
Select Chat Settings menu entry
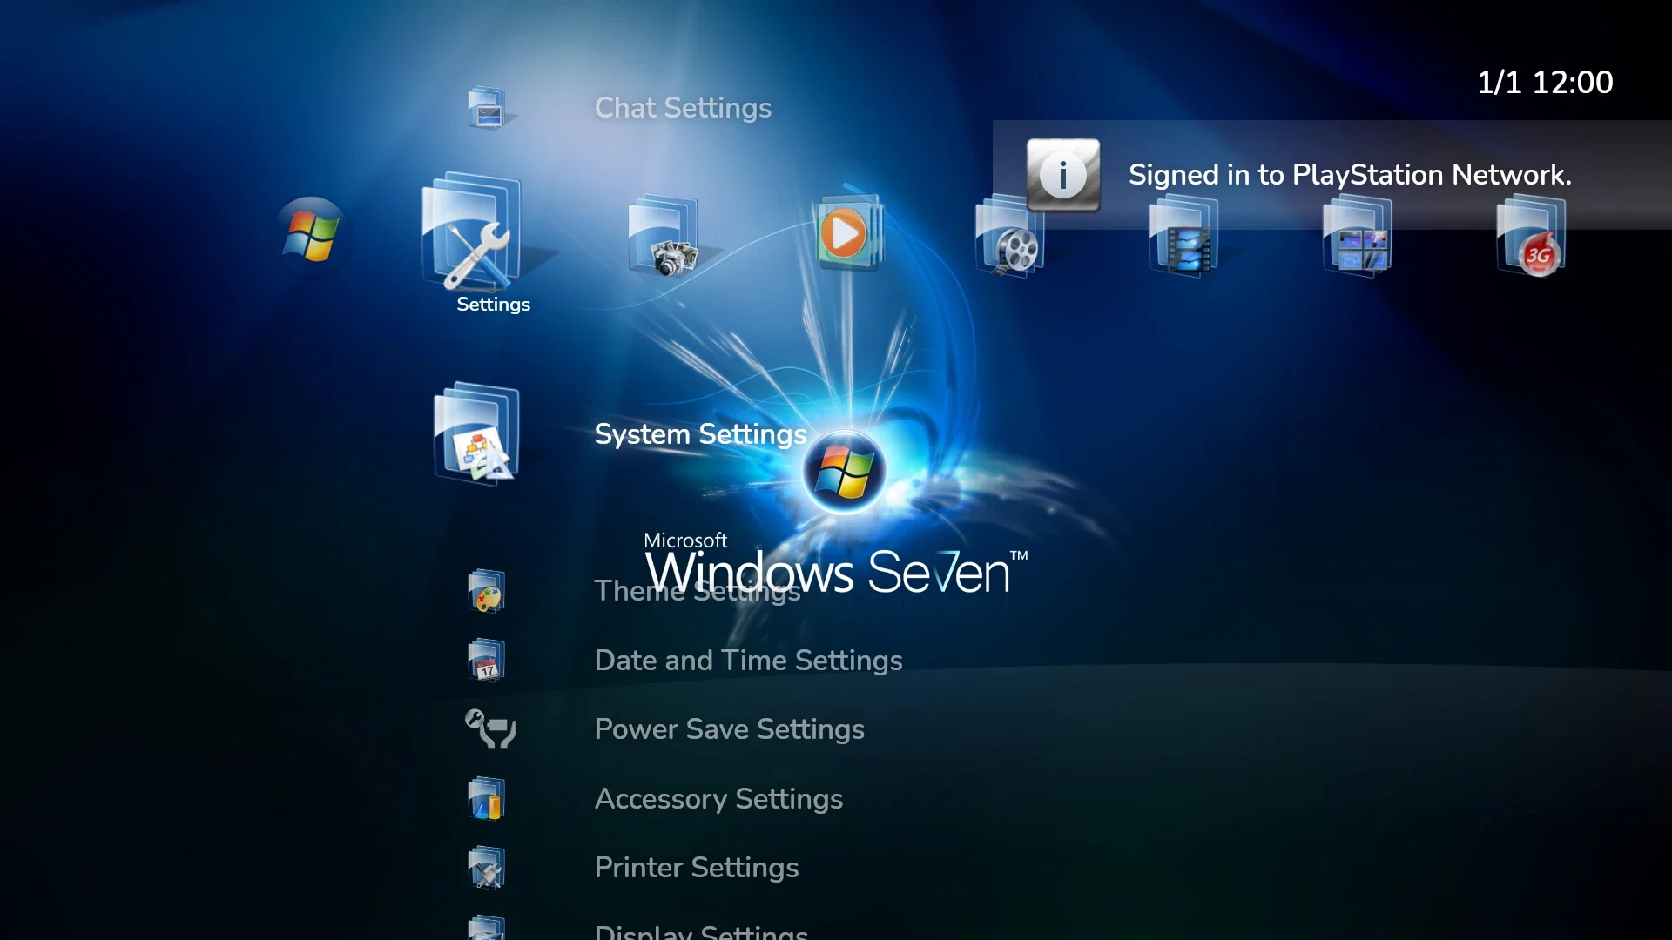tap(683, 108)
